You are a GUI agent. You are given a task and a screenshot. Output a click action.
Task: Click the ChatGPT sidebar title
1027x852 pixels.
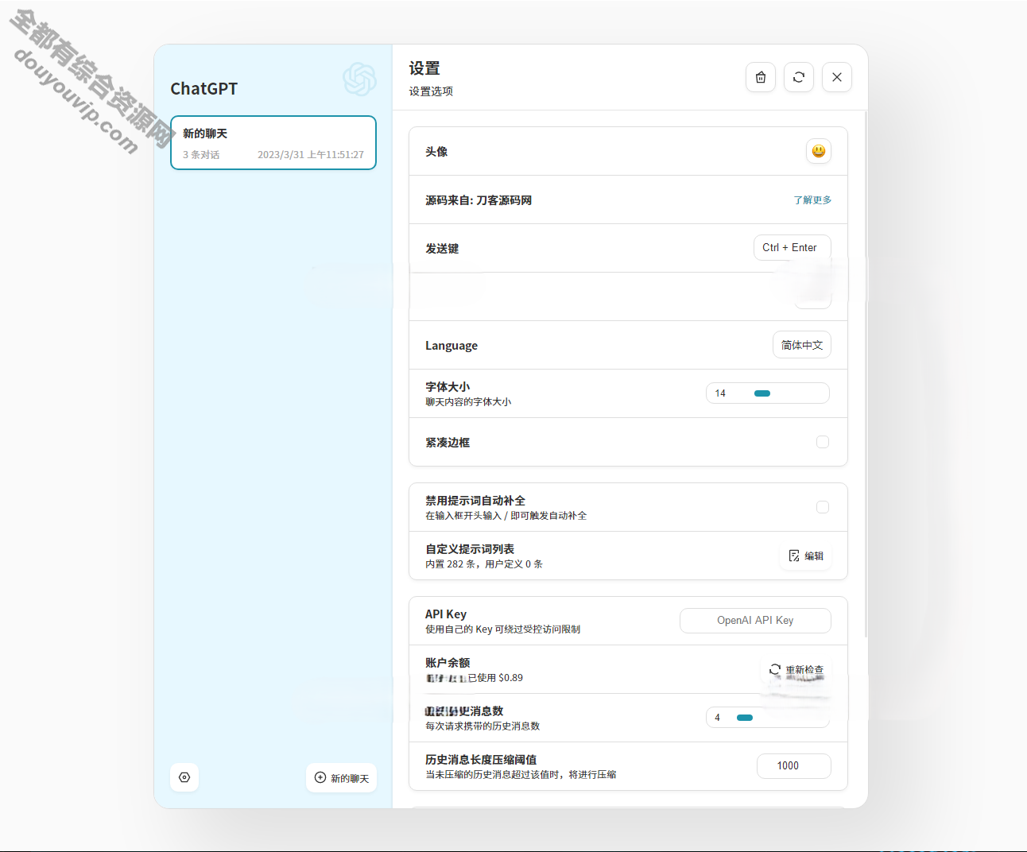pos(204,88)
